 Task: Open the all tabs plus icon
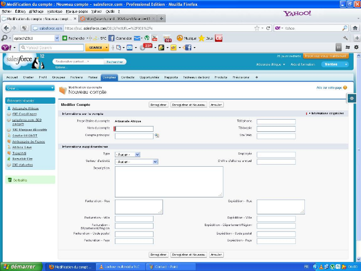tap(257, 77)
